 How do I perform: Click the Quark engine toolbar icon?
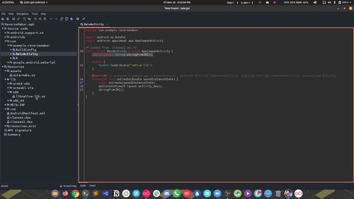click(x=66, y=19)
